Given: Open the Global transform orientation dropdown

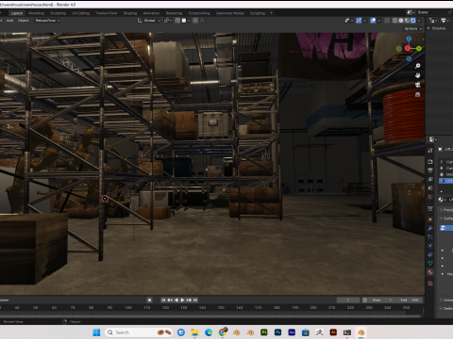Looking at the screenshot, I should point(149,21).
